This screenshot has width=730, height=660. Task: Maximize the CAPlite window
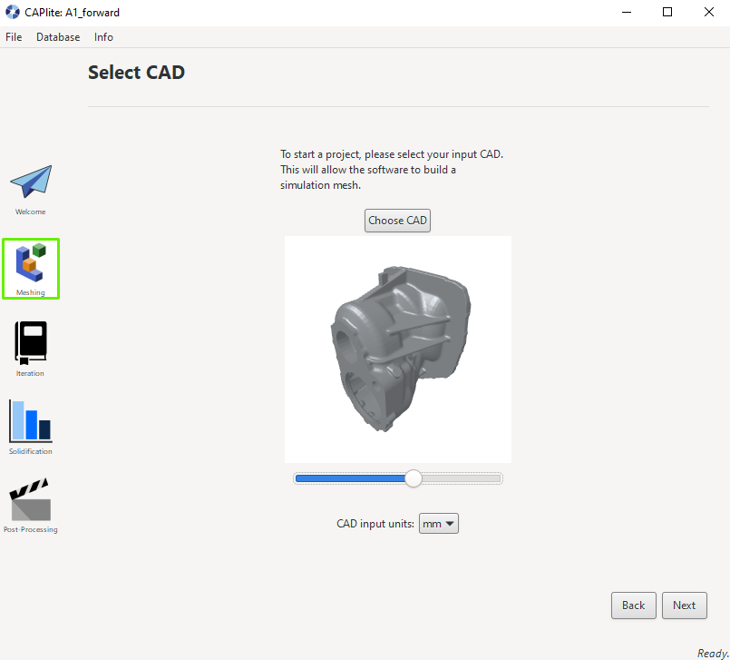pyautogui.click(x=667, y=12)
